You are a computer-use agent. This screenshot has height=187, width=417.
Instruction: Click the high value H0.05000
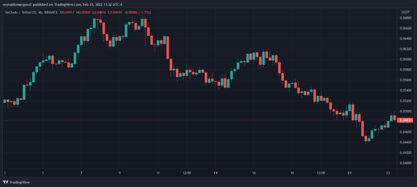84,12
